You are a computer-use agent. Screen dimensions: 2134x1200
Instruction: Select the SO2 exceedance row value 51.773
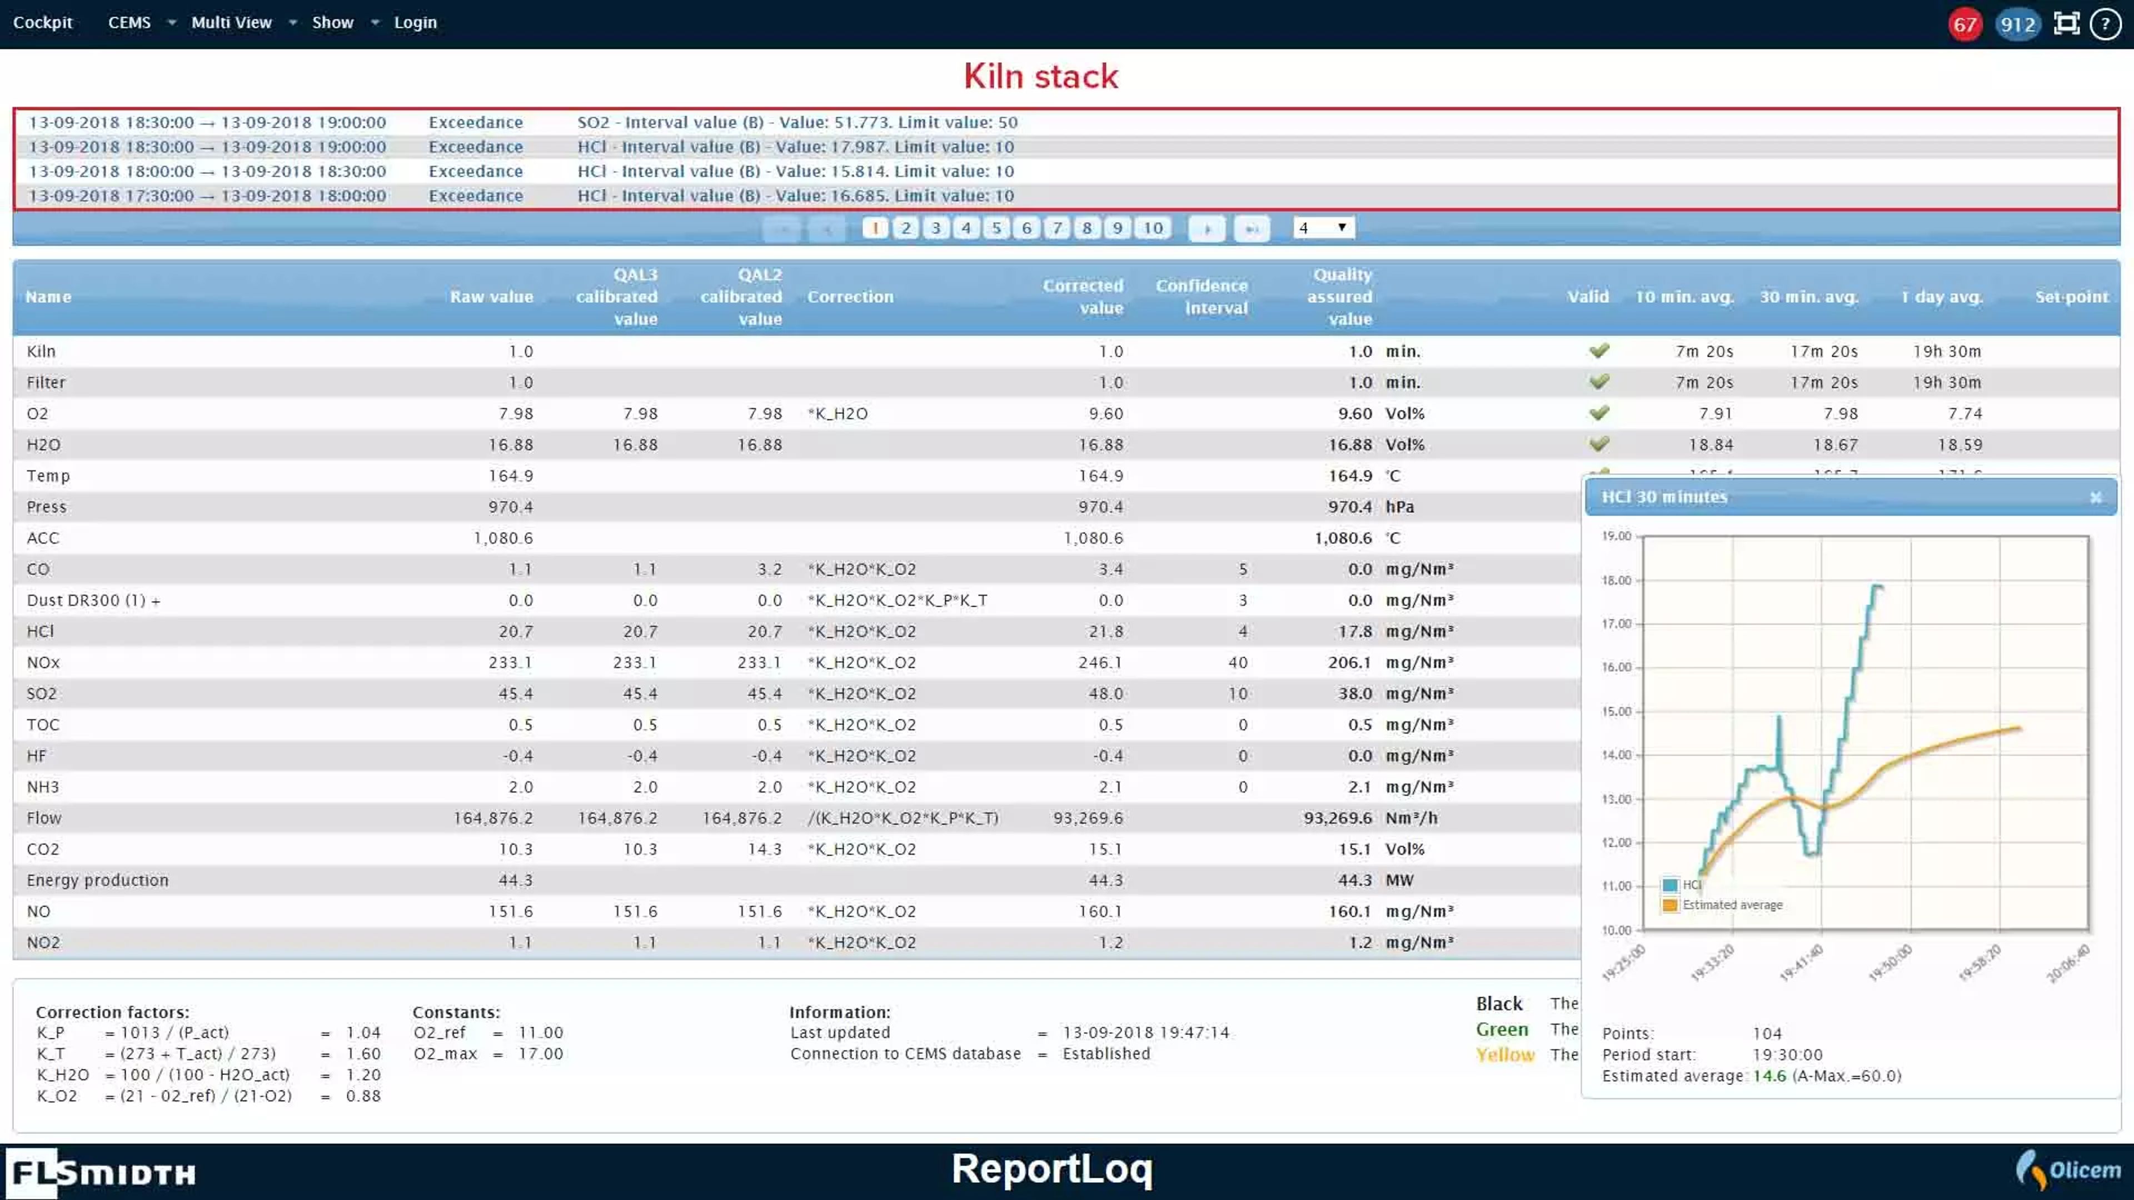pos(1066,123)
